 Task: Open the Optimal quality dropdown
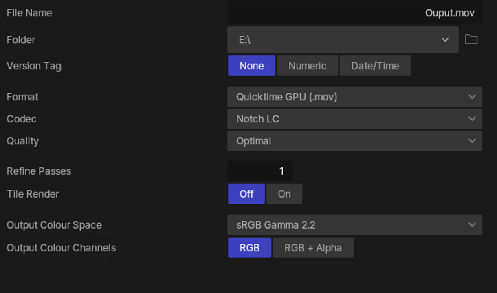(x=346, y=141)
